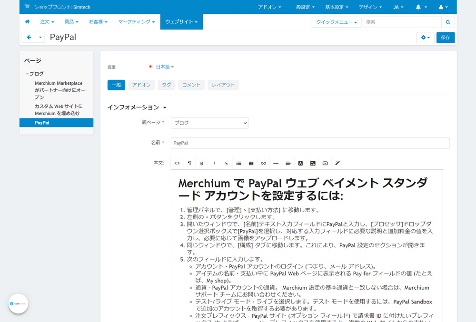Open paragraph format editor option
The width and height of the screenshot is (476, 322).
click(189, 164)
